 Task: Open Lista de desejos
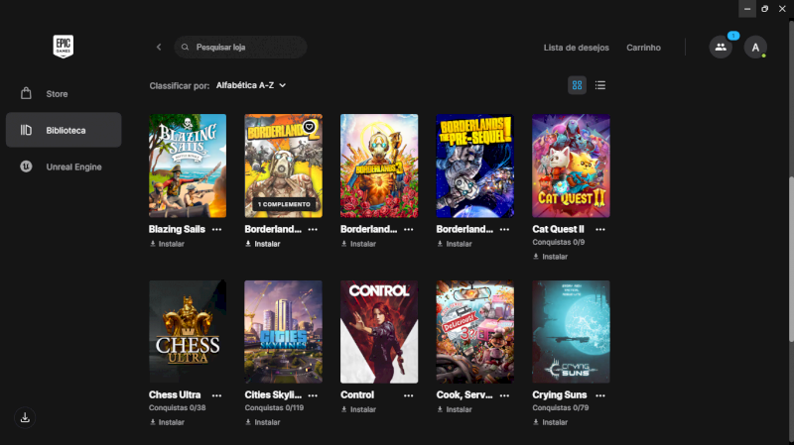[x=577, y=48]
